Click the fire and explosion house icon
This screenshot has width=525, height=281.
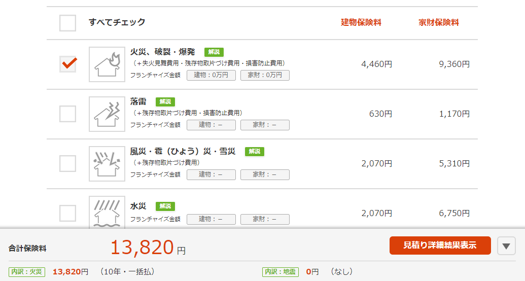click(107, 64)
